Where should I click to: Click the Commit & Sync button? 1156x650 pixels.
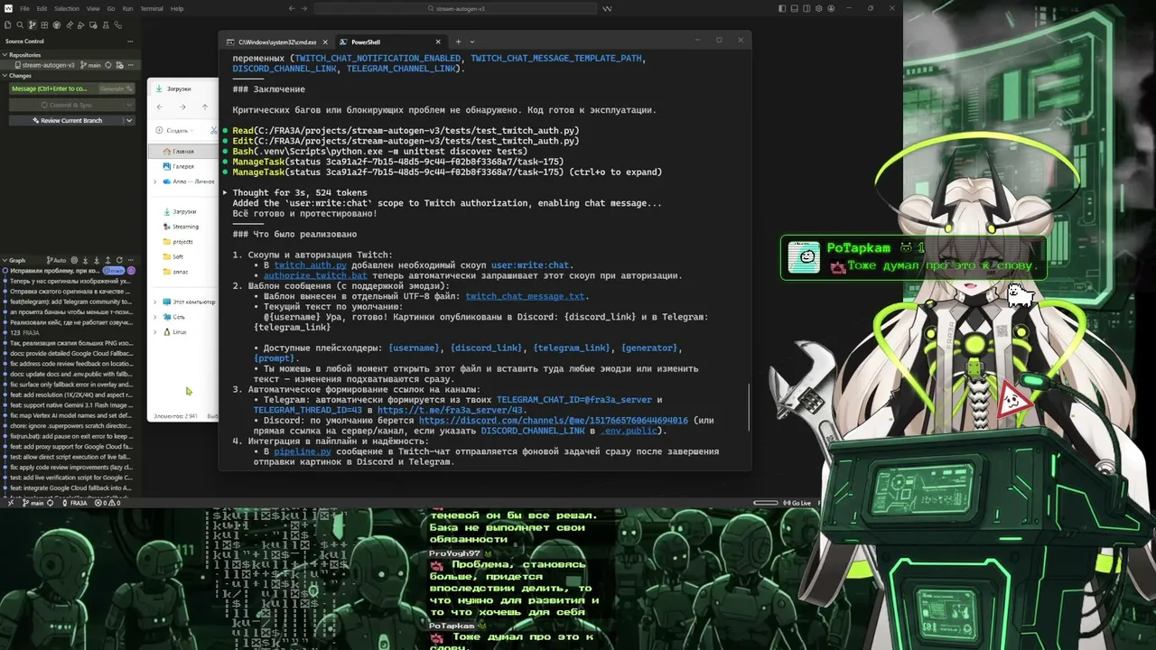66,105
